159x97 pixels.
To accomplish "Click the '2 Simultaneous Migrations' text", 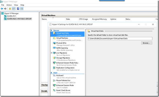I will pos(66,60).
